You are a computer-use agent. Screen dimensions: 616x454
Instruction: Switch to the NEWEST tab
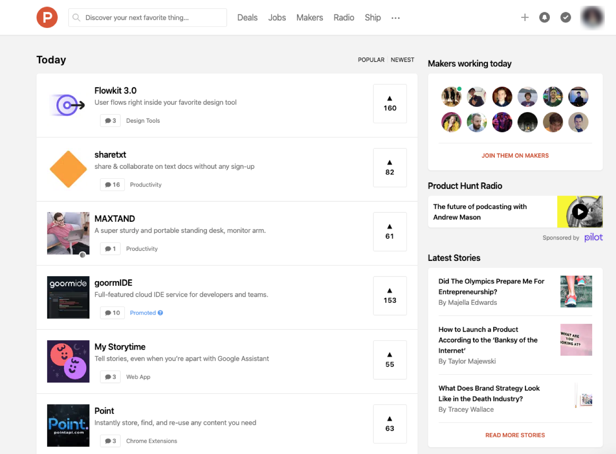click(402, 60)
